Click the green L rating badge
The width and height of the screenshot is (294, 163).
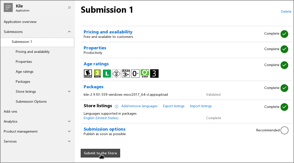point(107,74)
